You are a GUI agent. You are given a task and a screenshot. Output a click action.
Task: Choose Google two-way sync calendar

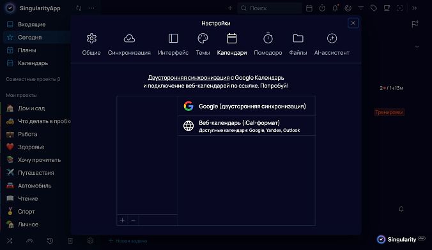[247, 106]
